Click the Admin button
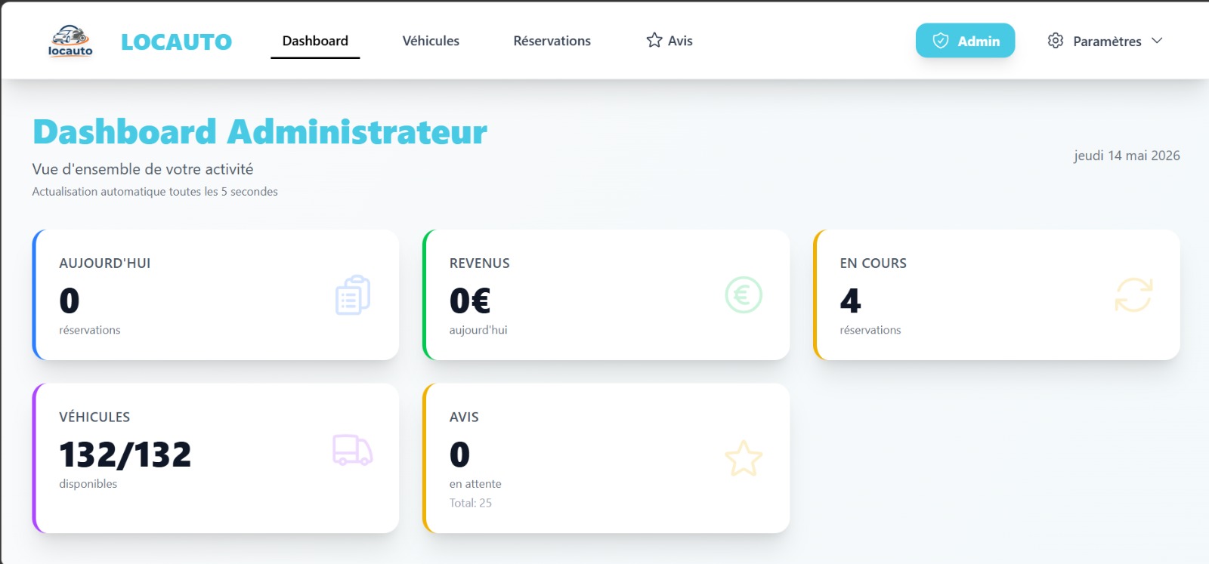The image size is (1209, 564). tap(965, 41)
